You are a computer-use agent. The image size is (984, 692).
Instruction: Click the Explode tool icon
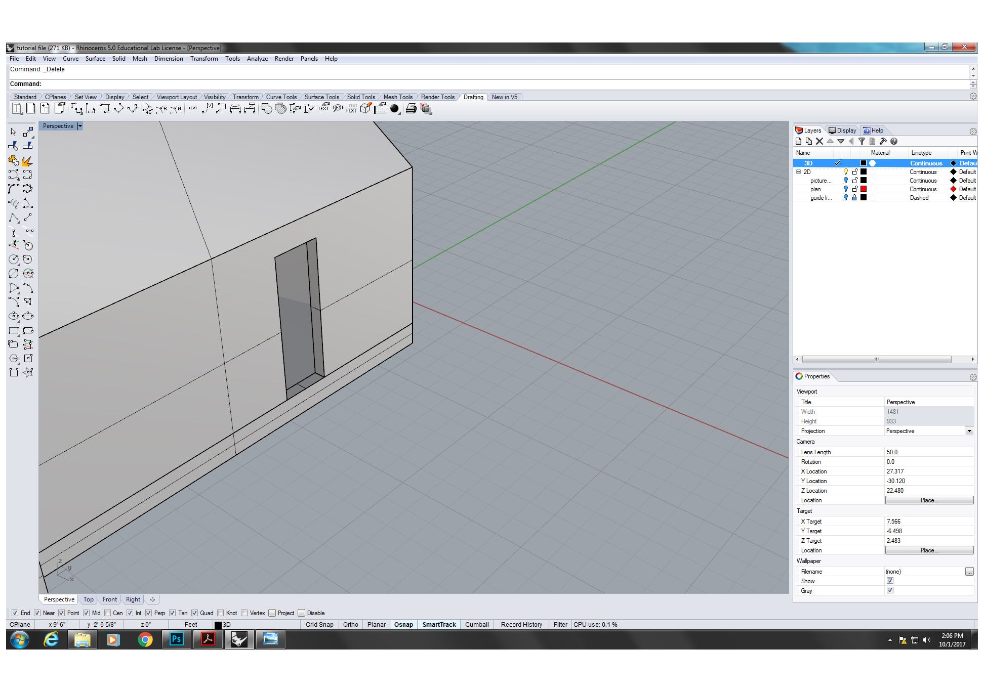click(x=28, y=161)
